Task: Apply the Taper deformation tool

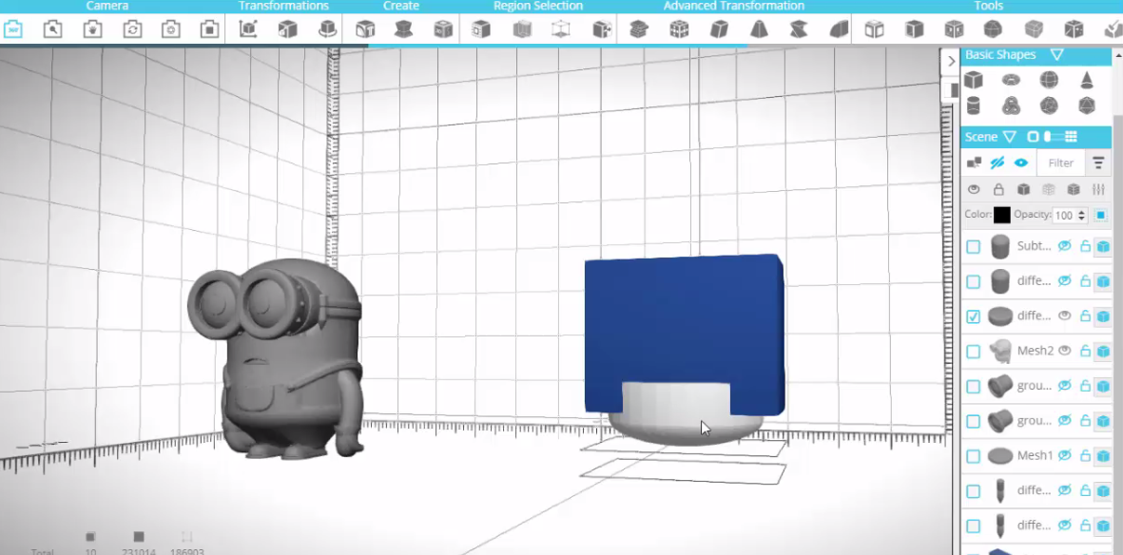Action: click(759, 29)
